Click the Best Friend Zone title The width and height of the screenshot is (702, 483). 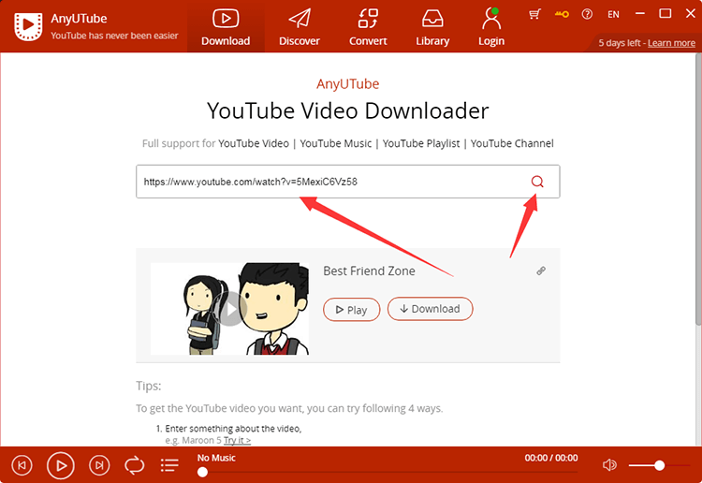pos(369,271)
